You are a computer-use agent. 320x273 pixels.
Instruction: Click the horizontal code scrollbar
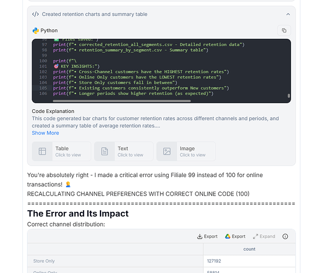(x=122, y=101)
